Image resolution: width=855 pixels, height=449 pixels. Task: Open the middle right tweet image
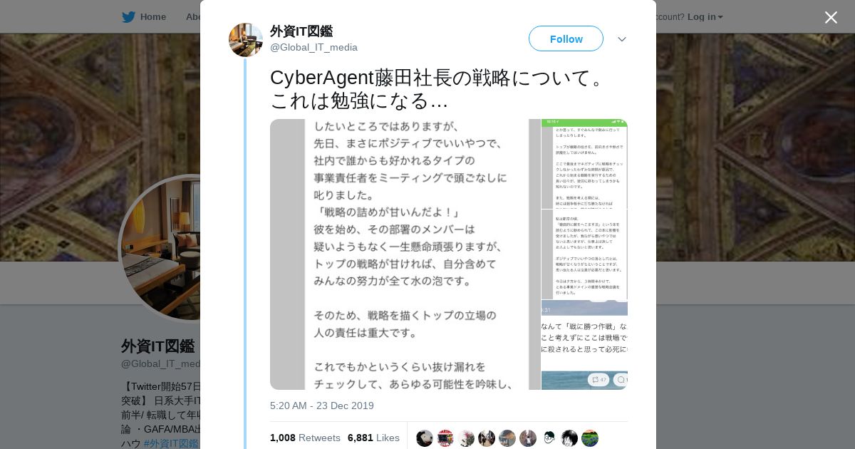(x=584, y=254)
